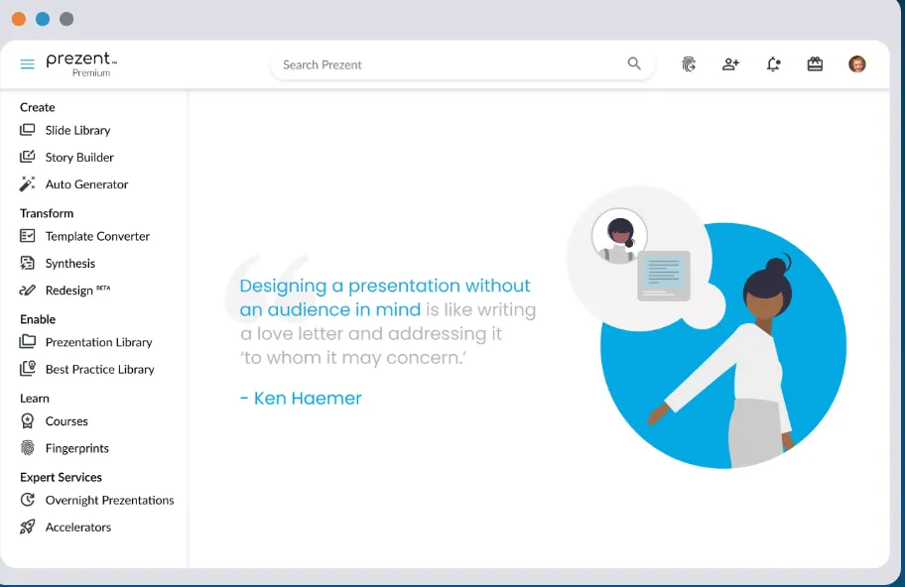The width and height of the screenshot is (905, 587).
Task: Click the Fingerprints icon in sidebar
Action: tap(27, 447)
